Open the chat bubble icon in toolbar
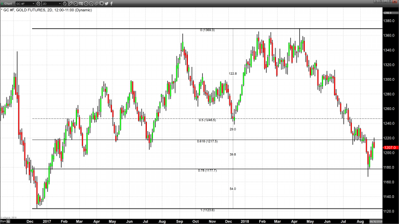The image size is (399, 224). point(100,4)
